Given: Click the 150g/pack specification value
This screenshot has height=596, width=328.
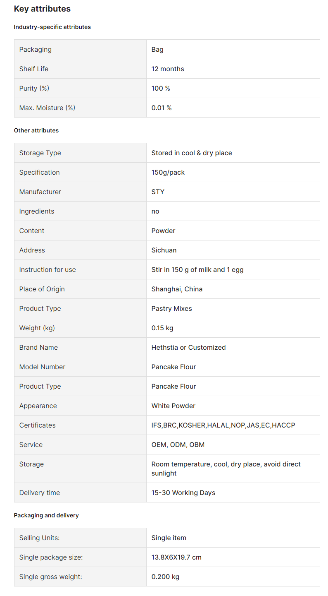Looking at the screenshot, I should pos(168,172).
